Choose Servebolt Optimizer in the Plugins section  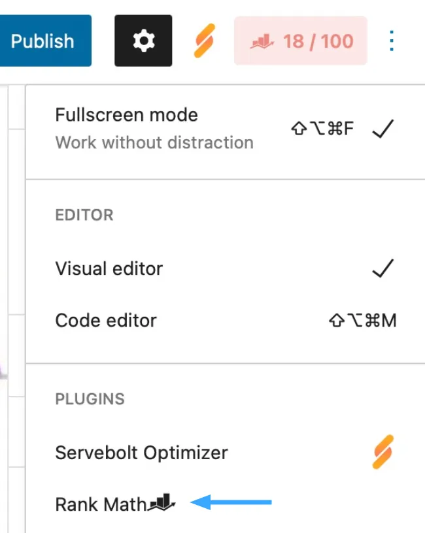click(x=141, y=452)
